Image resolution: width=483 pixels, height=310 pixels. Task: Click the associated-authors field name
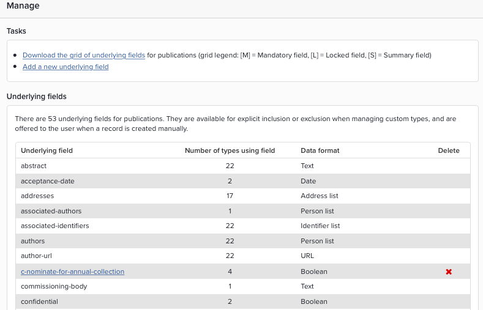click(x=51, y=211)
